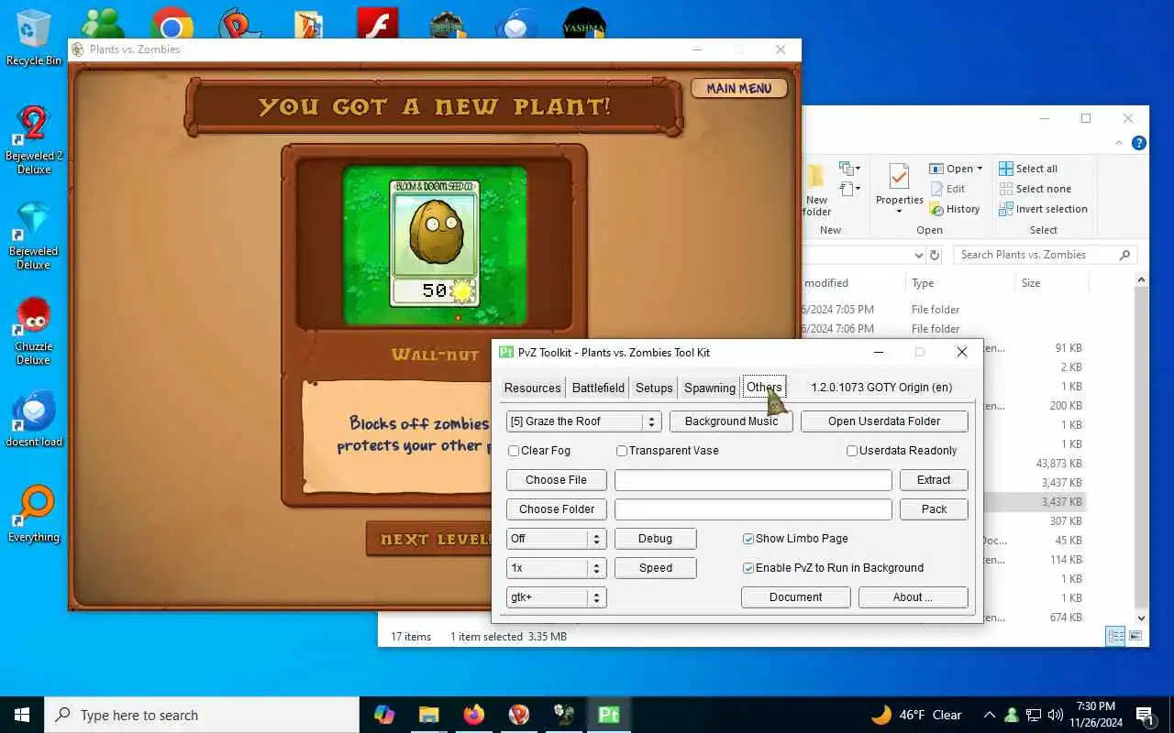The height and width of the screenshot is (733, 1174).
Task: Open Bejeweled 2 Deluxe desktop shortcut
Action: 34,140
